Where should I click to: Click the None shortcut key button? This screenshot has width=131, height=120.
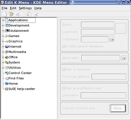118,108
